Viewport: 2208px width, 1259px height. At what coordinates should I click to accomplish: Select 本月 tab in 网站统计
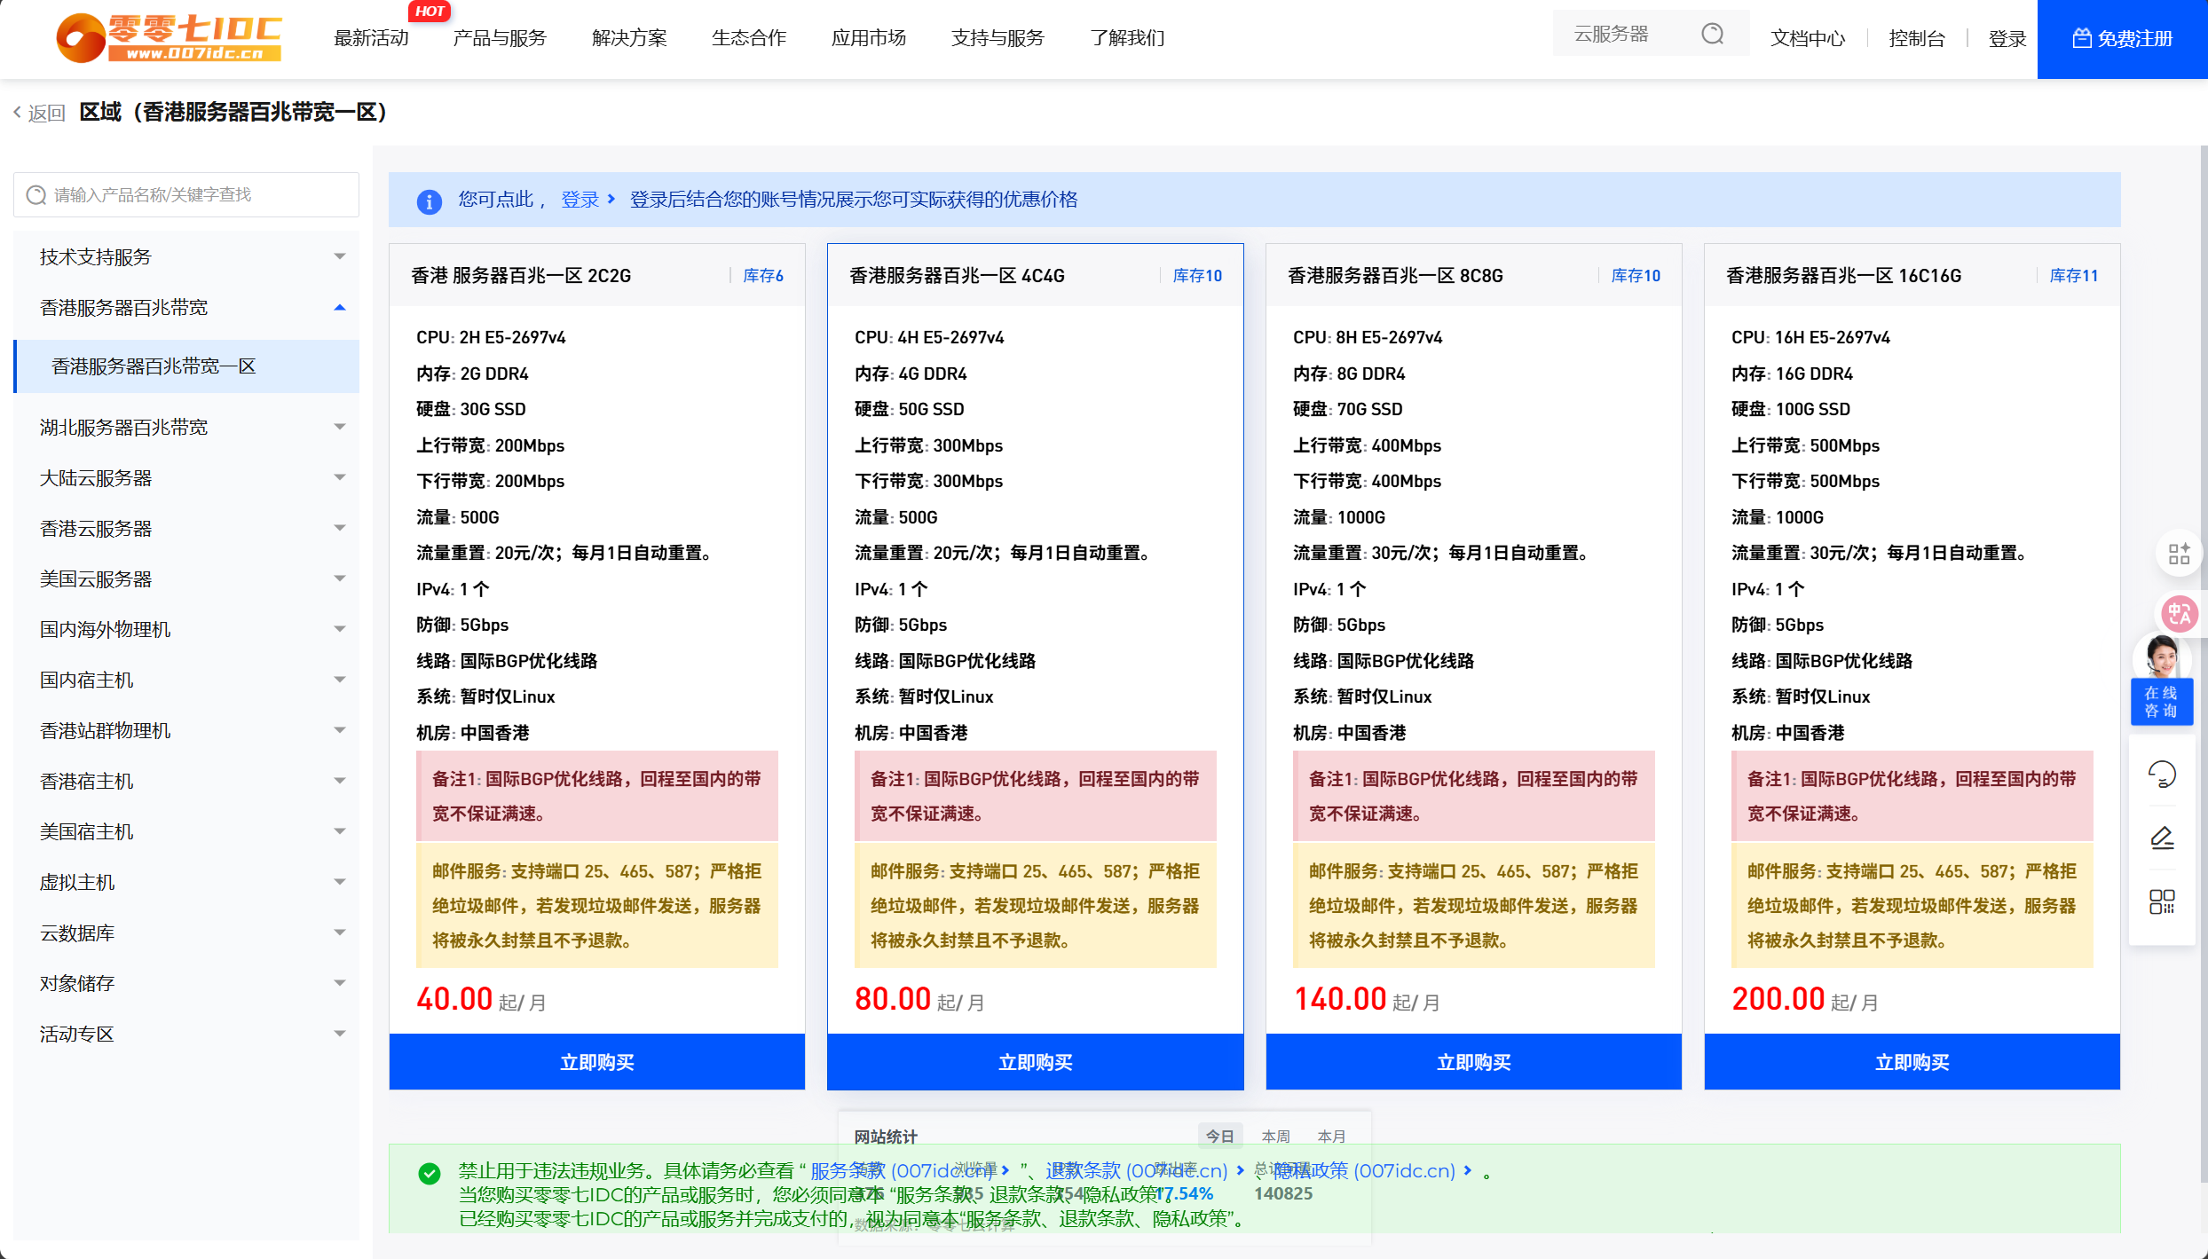point(1331,1137)
